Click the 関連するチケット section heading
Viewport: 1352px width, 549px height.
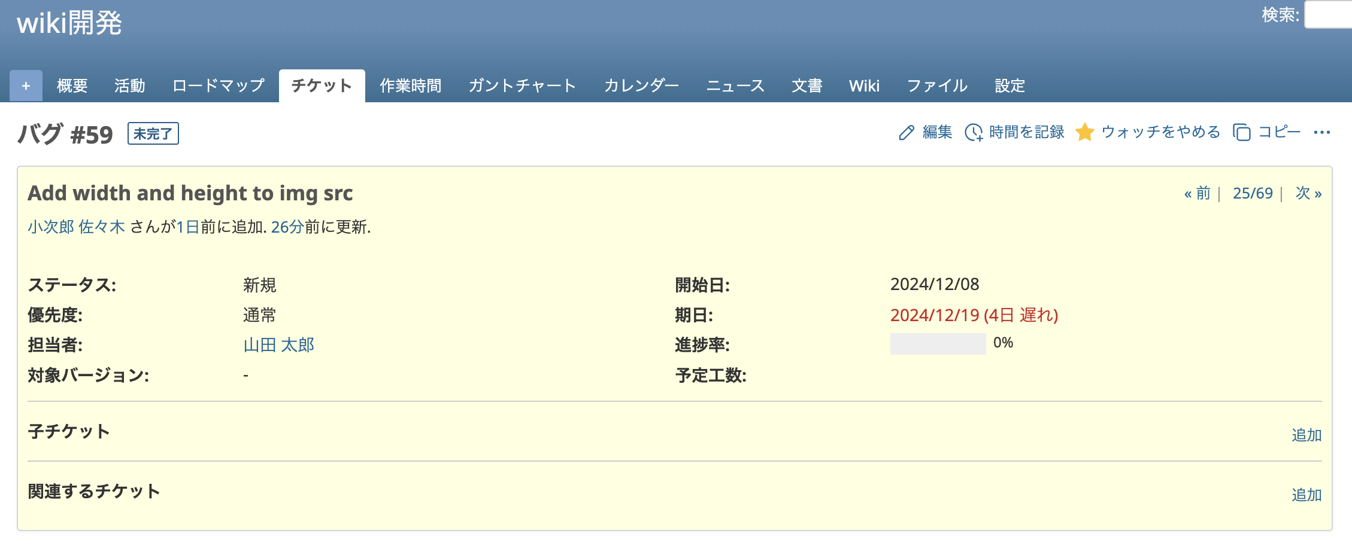(94, 491)
